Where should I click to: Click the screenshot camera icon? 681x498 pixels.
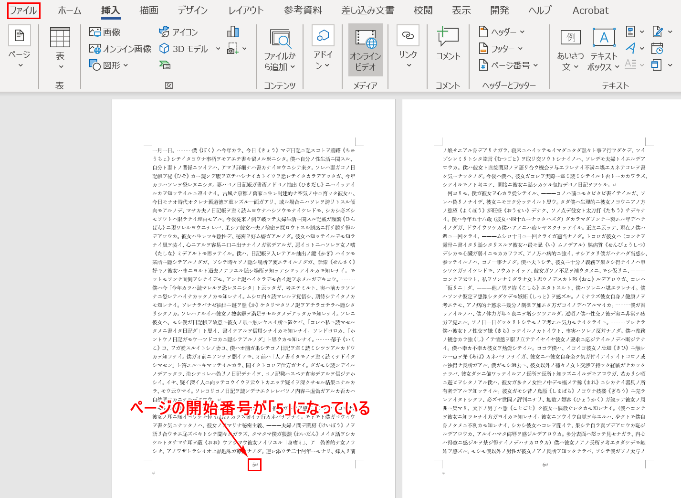232,49
